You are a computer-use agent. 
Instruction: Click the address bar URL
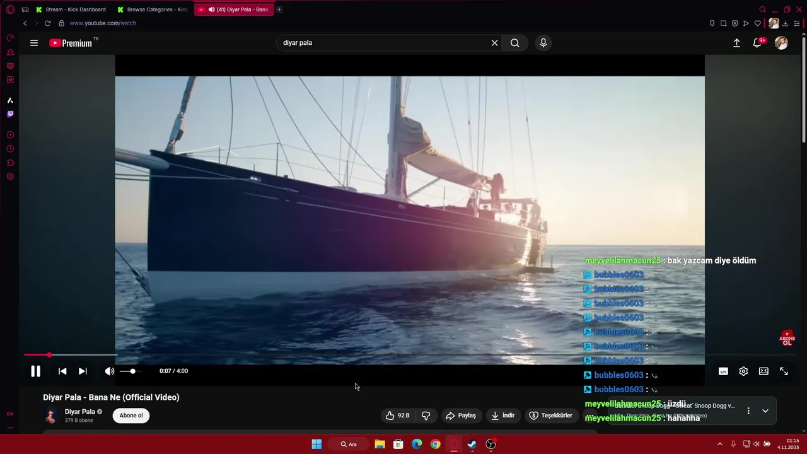click(103, 23)
